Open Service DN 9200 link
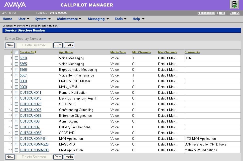This screenshot has width=243, height=161. coord(23,87)
